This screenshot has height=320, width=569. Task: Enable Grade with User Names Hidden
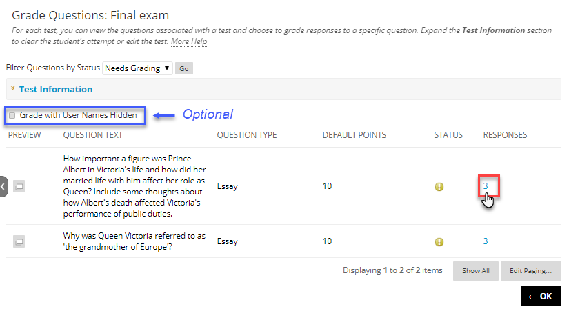point(12,115)
